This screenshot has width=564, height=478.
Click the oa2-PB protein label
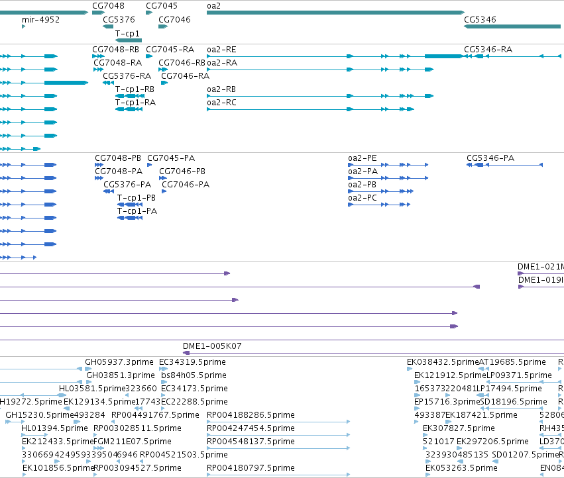pyautogui.click(x=362, y=185)
